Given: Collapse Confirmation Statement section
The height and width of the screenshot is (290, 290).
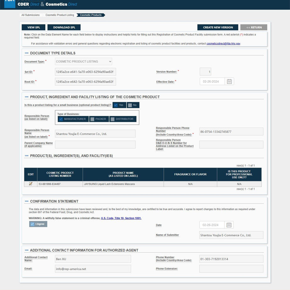Looking at the screenshot, I should 27,201.
